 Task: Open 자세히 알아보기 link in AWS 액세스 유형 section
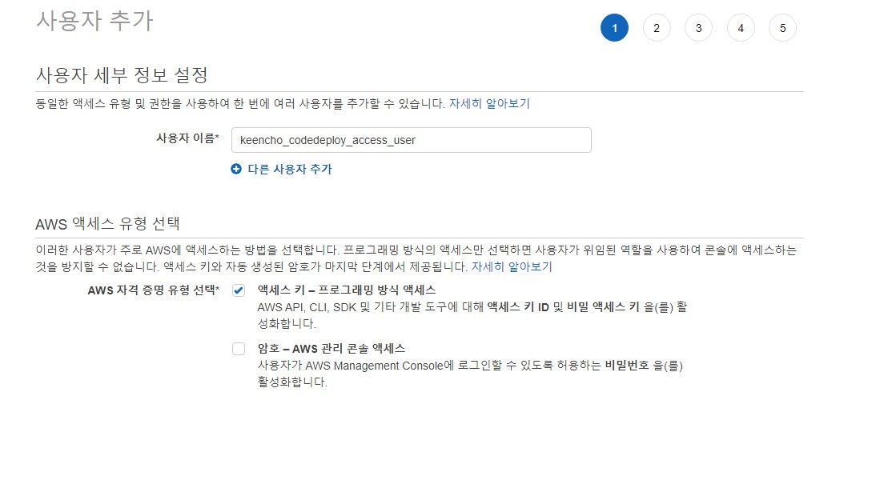(x=512, y=266)
